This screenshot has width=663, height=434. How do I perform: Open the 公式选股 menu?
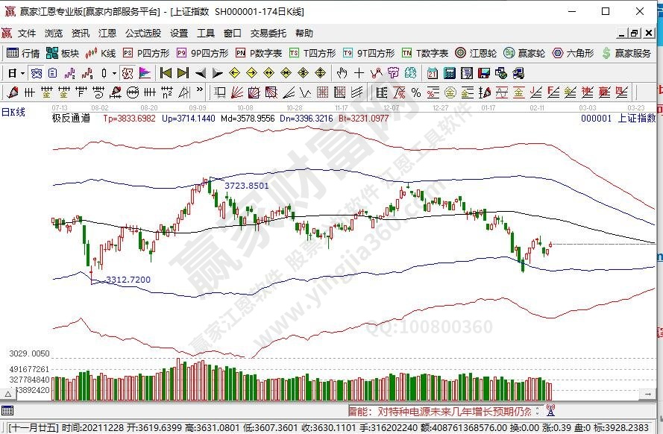[143, 33]
